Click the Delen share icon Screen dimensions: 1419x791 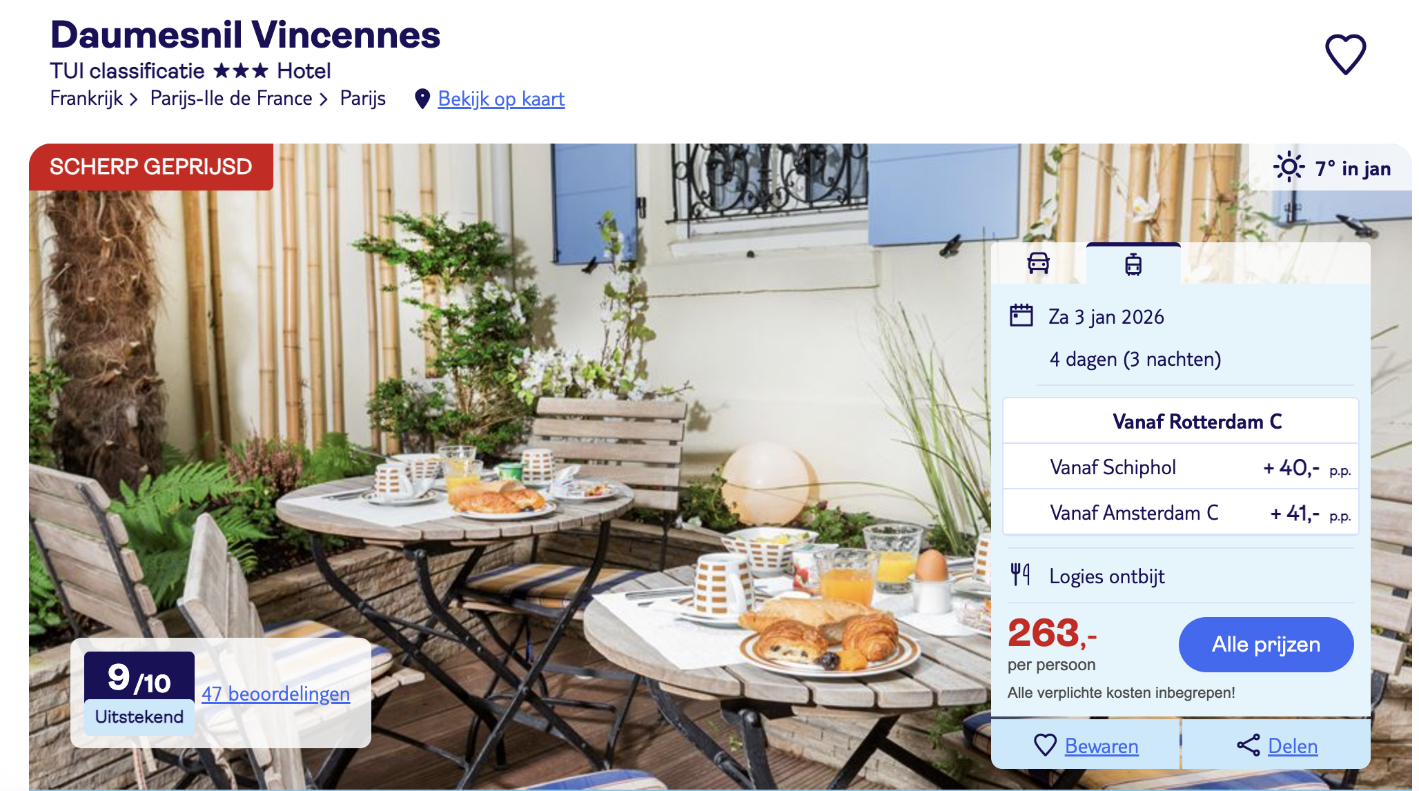pos(1248,745)
